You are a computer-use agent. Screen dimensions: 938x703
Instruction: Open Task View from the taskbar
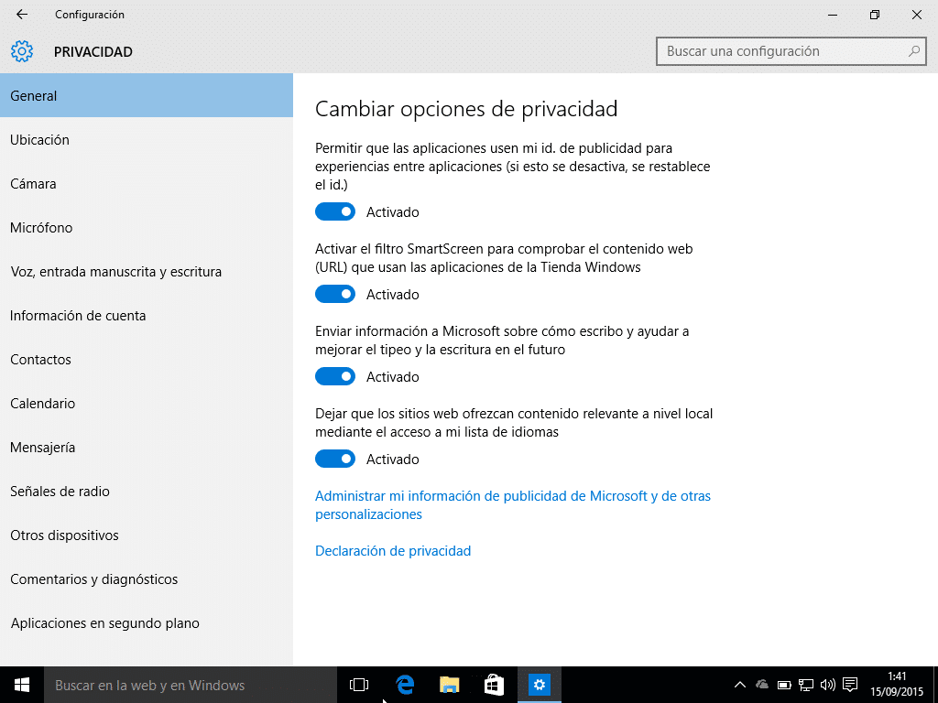click(359, 685)
